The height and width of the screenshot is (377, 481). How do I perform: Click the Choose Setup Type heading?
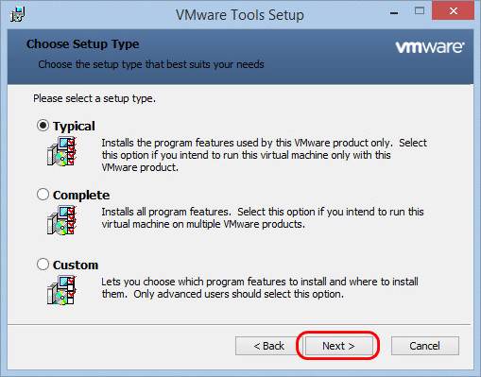pyautogui.click(x=82, y=44)
